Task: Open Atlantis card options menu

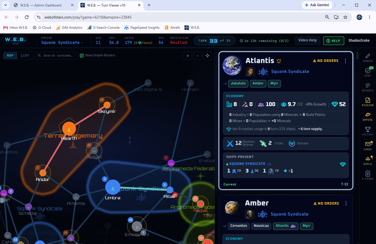Action: 346,61
